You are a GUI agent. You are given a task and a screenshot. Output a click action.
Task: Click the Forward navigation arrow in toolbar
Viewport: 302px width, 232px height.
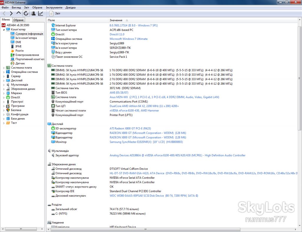coord(11,14)
